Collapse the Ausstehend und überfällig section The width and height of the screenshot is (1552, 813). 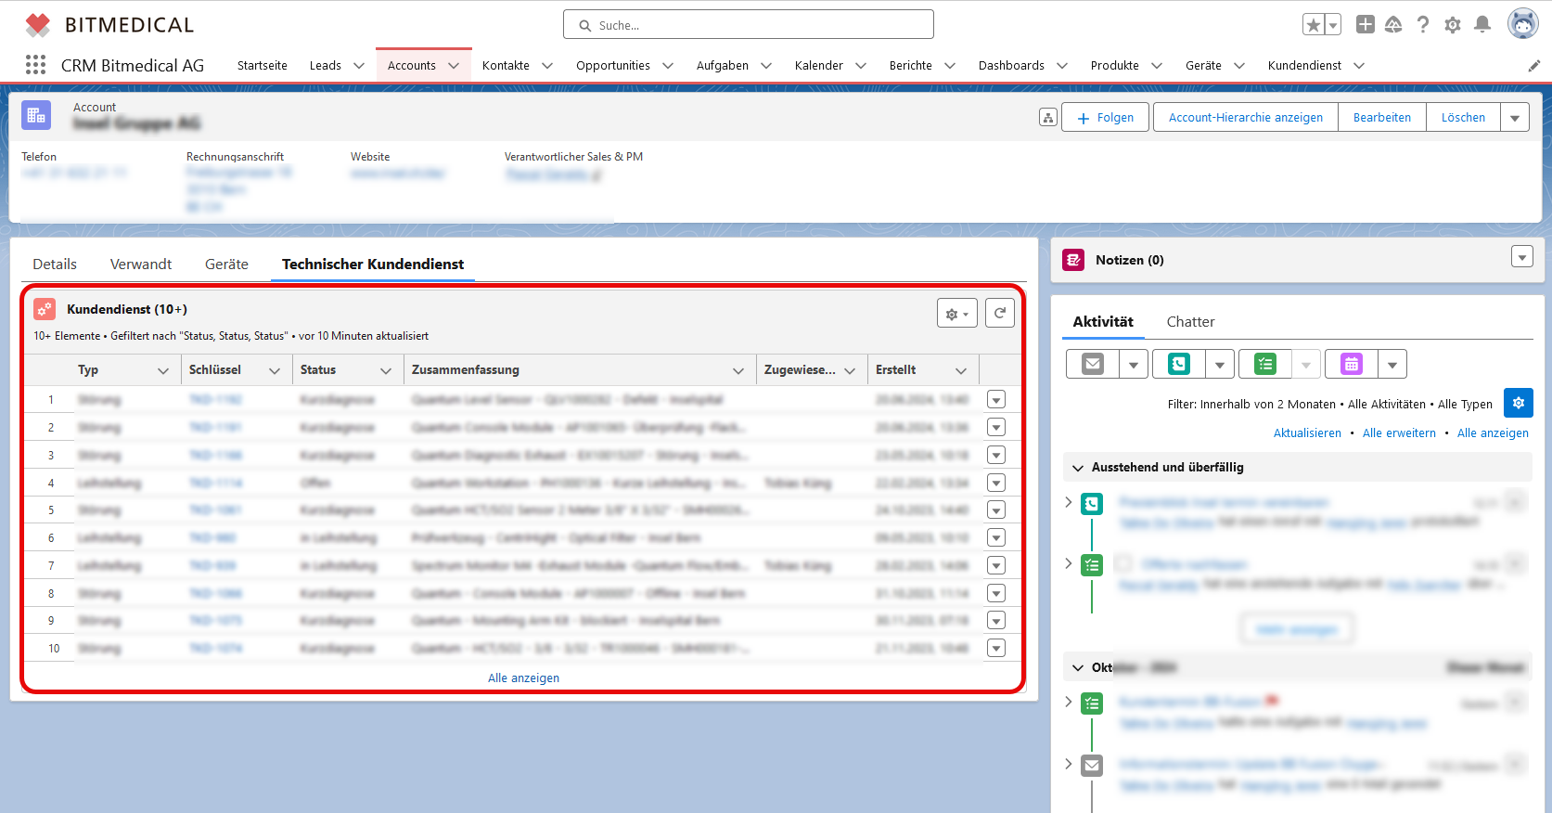(x=1078, y=468)
